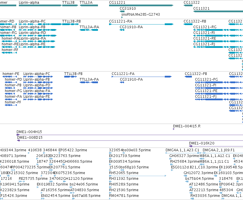
Task: Select transcript Liprin-alpha-RD
Action: 38,36
